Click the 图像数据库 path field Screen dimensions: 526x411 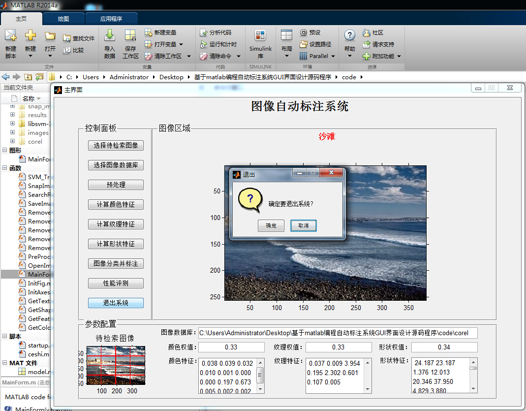point(338,333)
